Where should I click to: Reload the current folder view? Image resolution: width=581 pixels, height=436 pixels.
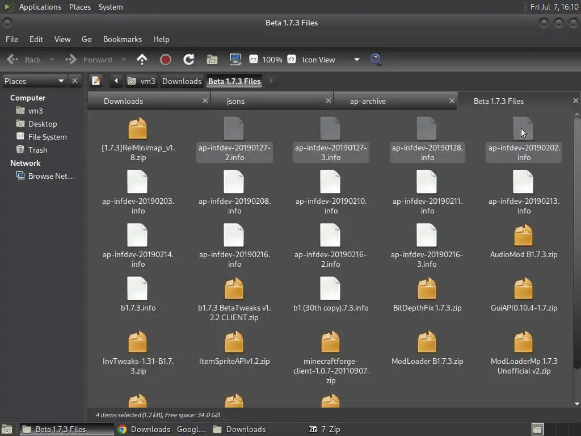click(188, 59)
